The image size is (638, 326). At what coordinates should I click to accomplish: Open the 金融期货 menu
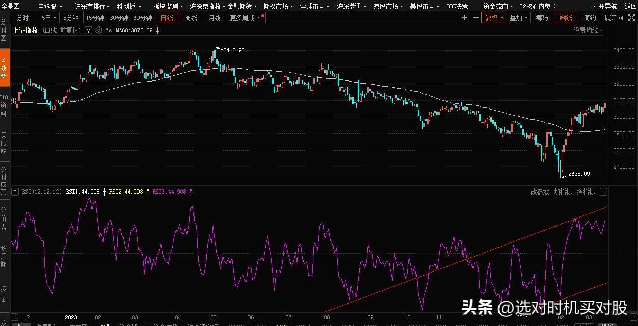(242, 6)
